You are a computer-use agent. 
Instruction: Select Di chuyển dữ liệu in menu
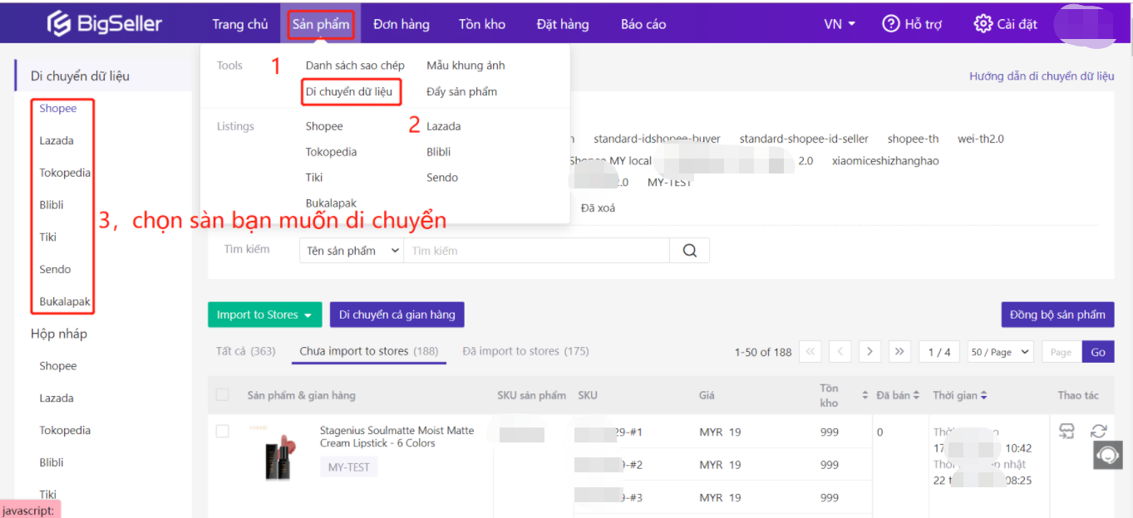click(x=349, y=91)
